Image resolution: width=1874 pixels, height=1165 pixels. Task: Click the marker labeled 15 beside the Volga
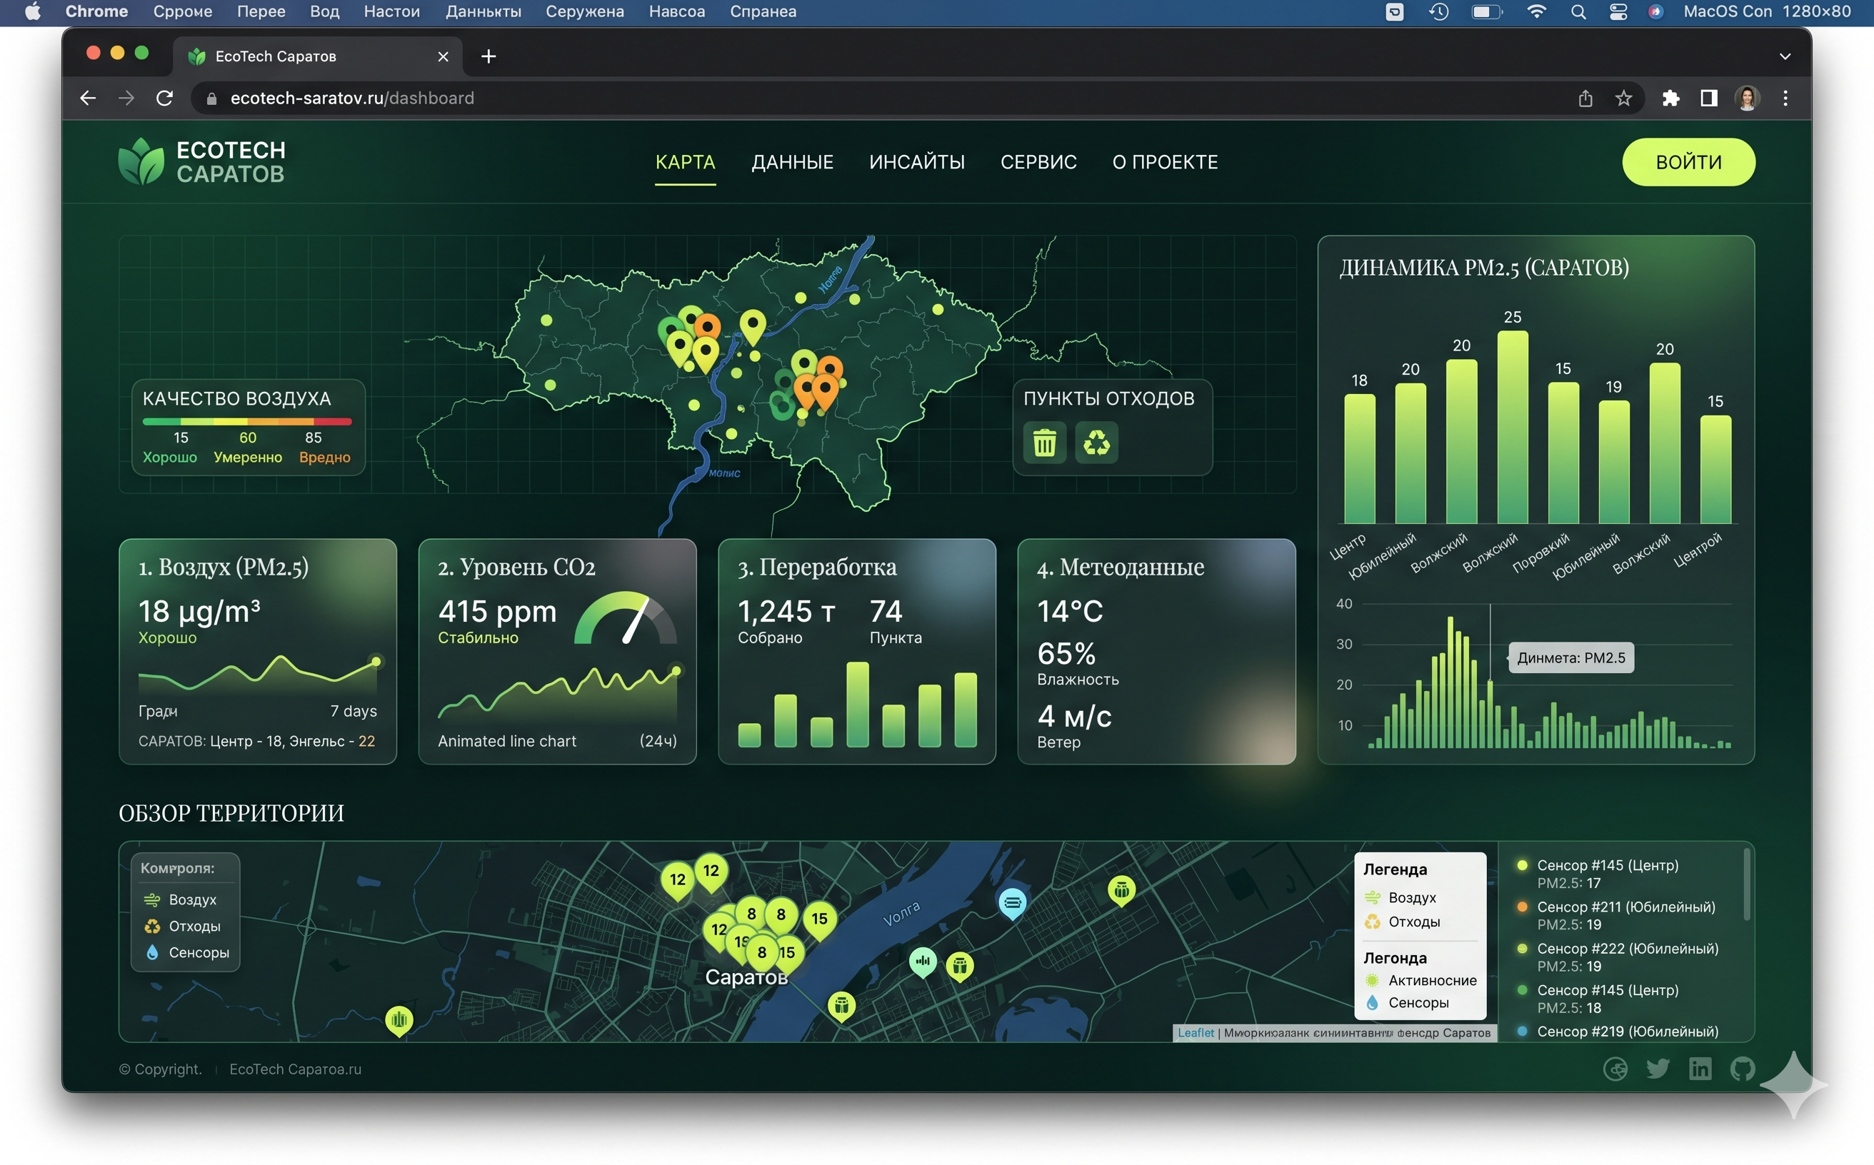(819, 920)
